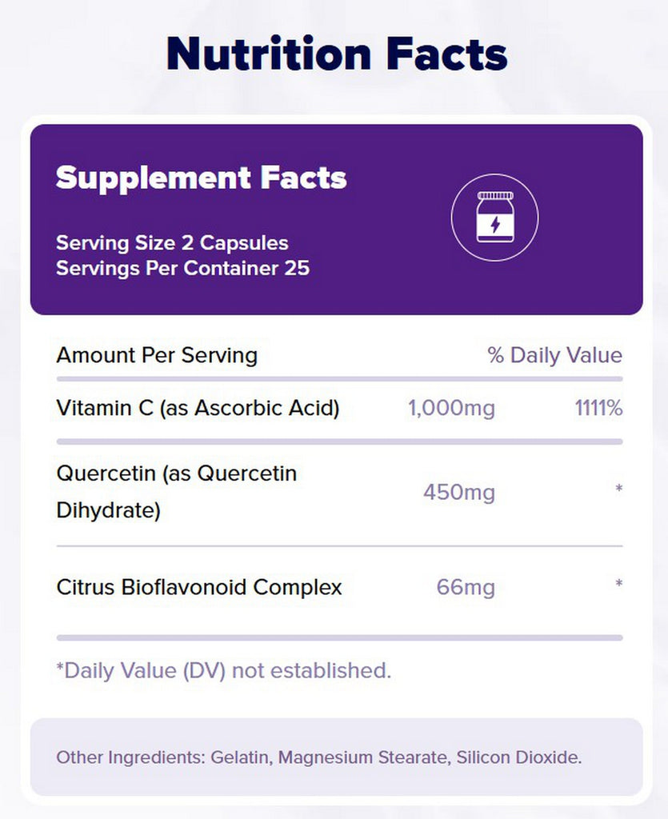
Task: Click the 1111% daily value figure
Action: pyautogui.click(x=598, y=409)
